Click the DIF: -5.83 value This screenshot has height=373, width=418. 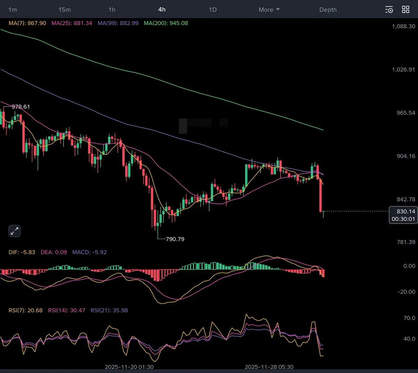tap(22, 252)
